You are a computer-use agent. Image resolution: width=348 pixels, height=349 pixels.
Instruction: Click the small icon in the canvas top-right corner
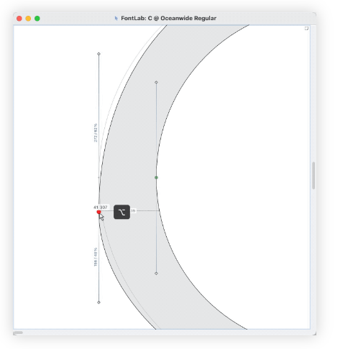pos(306,29)
